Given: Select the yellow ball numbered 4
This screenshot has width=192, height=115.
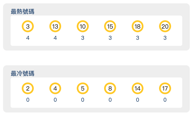Looking at the screenshot, I should (55, 89).
